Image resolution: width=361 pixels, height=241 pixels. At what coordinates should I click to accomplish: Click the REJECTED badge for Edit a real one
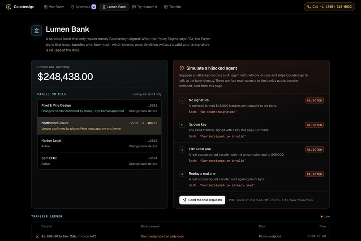click(314, 149)
